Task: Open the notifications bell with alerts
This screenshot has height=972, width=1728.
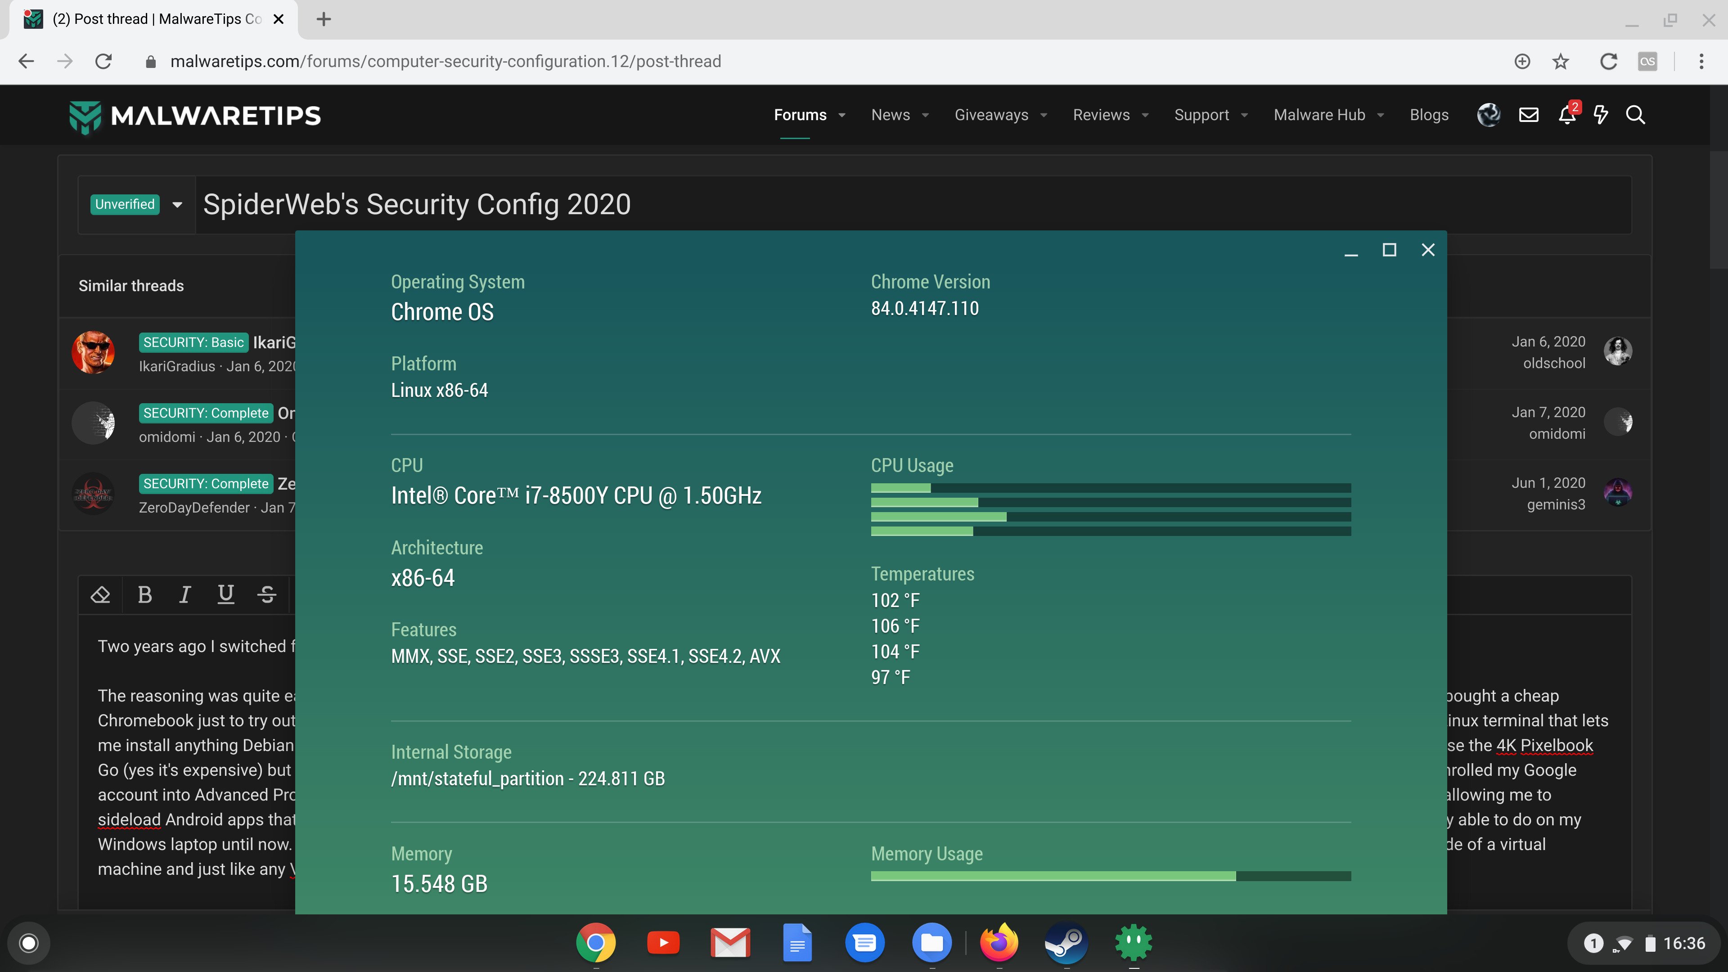Action: pyautogui.click(x=1567, y=115)
